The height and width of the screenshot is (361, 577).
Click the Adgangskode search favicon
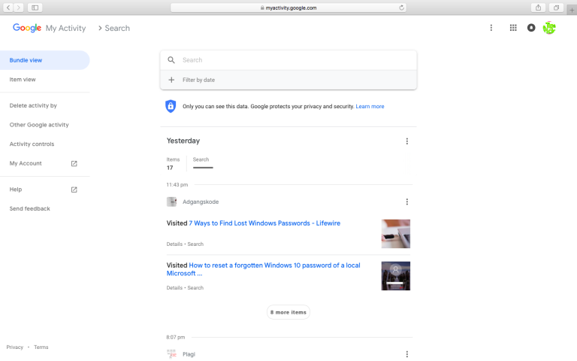pyautogui.click(x=171, y=202)
